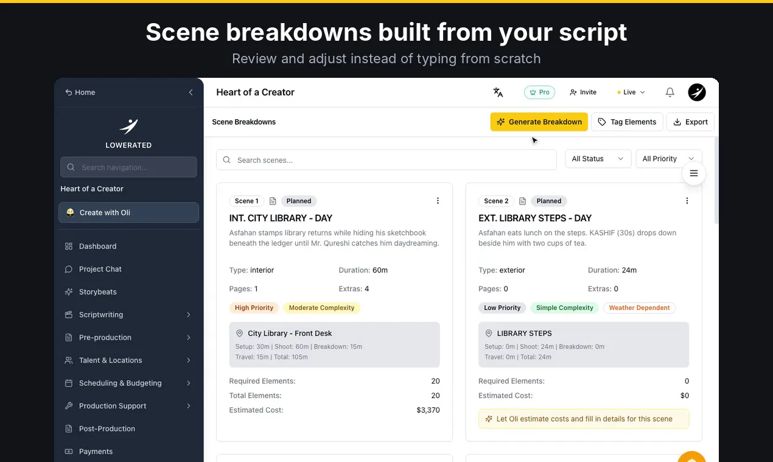Click the Weather Dependent tag
The image size is (773, 462).
pos(639,308)
